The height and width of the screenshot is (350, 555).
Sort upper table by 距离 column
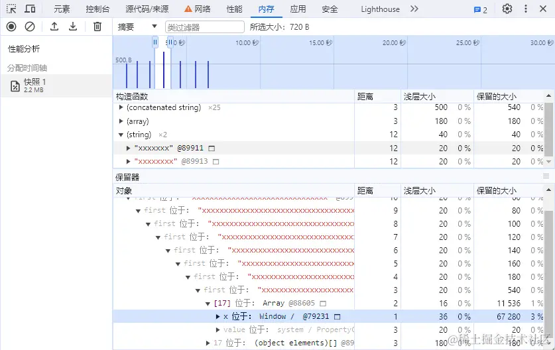pyautogui.click(x=377, y=96)
